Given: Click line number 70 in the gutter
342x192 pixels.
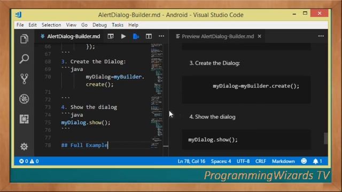Looking at the screenshot, I should (48, 77).
